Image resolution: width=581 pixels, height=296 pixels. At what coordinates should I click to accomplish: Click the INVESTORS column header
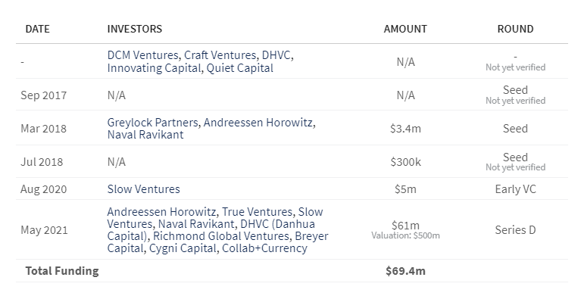(x=135, y=29)
